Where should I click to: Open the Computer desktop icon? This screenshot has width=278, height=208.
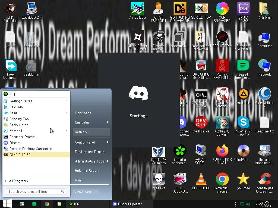pos(264,40)
